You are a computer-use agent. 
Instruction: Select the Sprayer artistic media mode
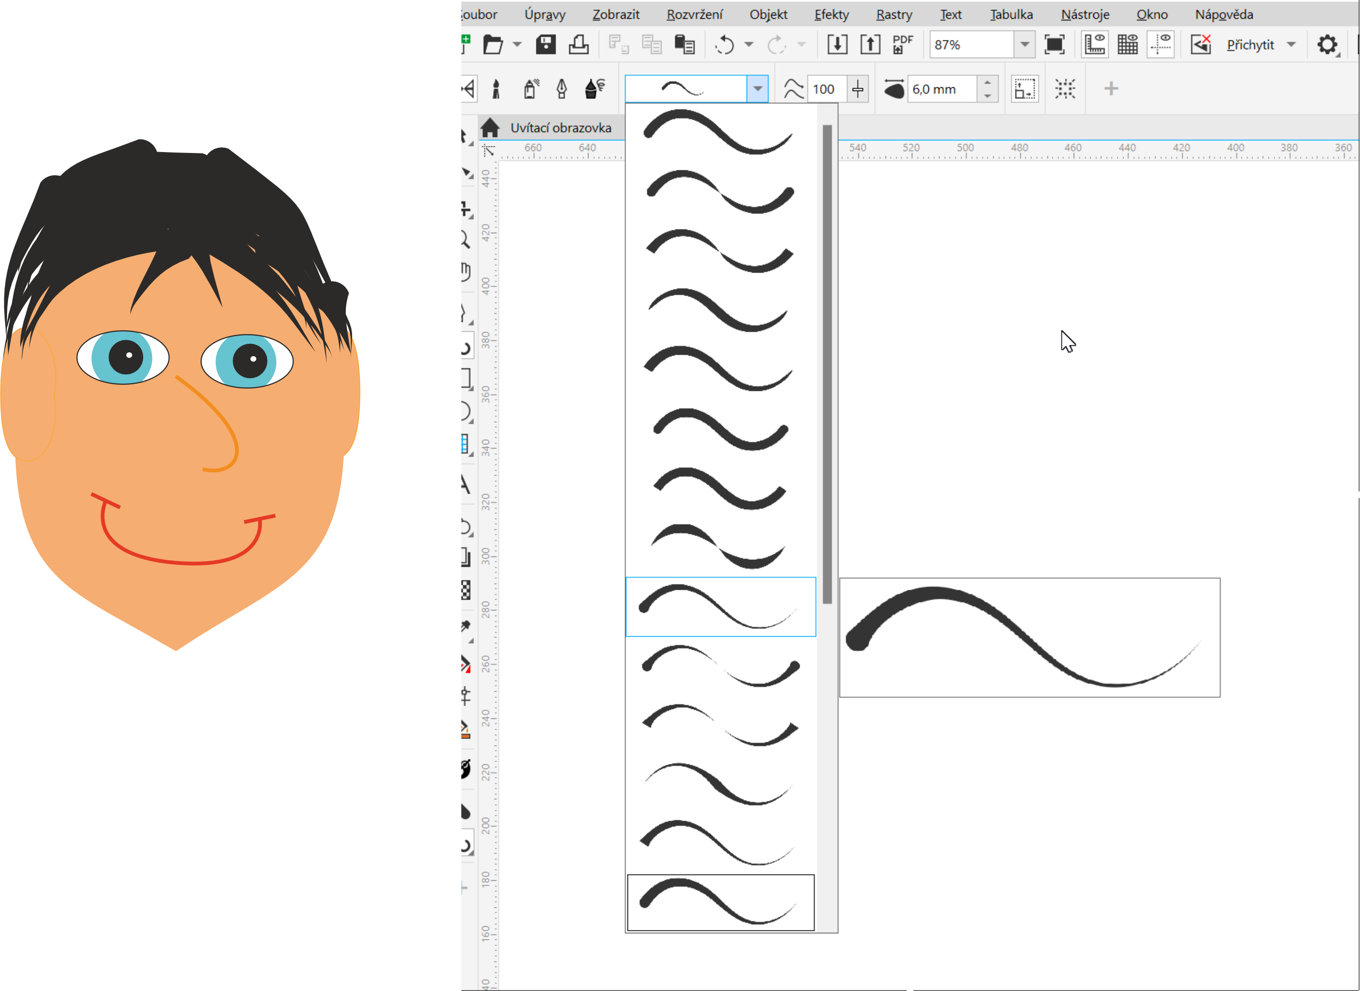pyautogui.click(x=530, y=89)
